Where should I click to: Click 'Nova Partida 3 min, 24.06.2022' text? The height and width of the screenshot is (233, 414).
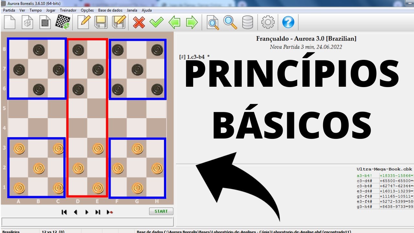pos(306,47)
